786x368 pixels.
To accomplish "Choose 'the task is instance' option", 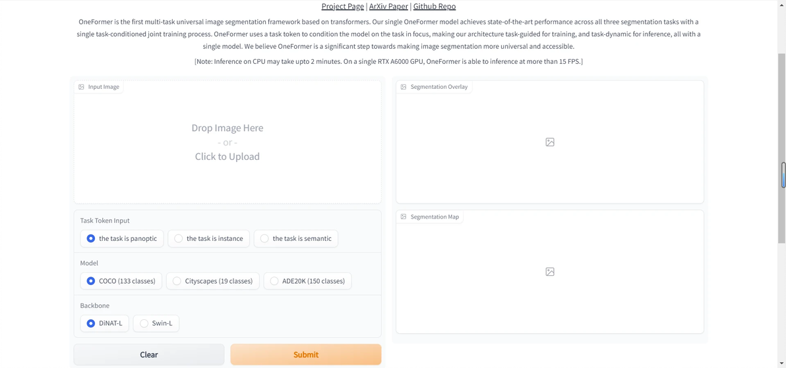I will pyautogui.click(x=179, y=238).
